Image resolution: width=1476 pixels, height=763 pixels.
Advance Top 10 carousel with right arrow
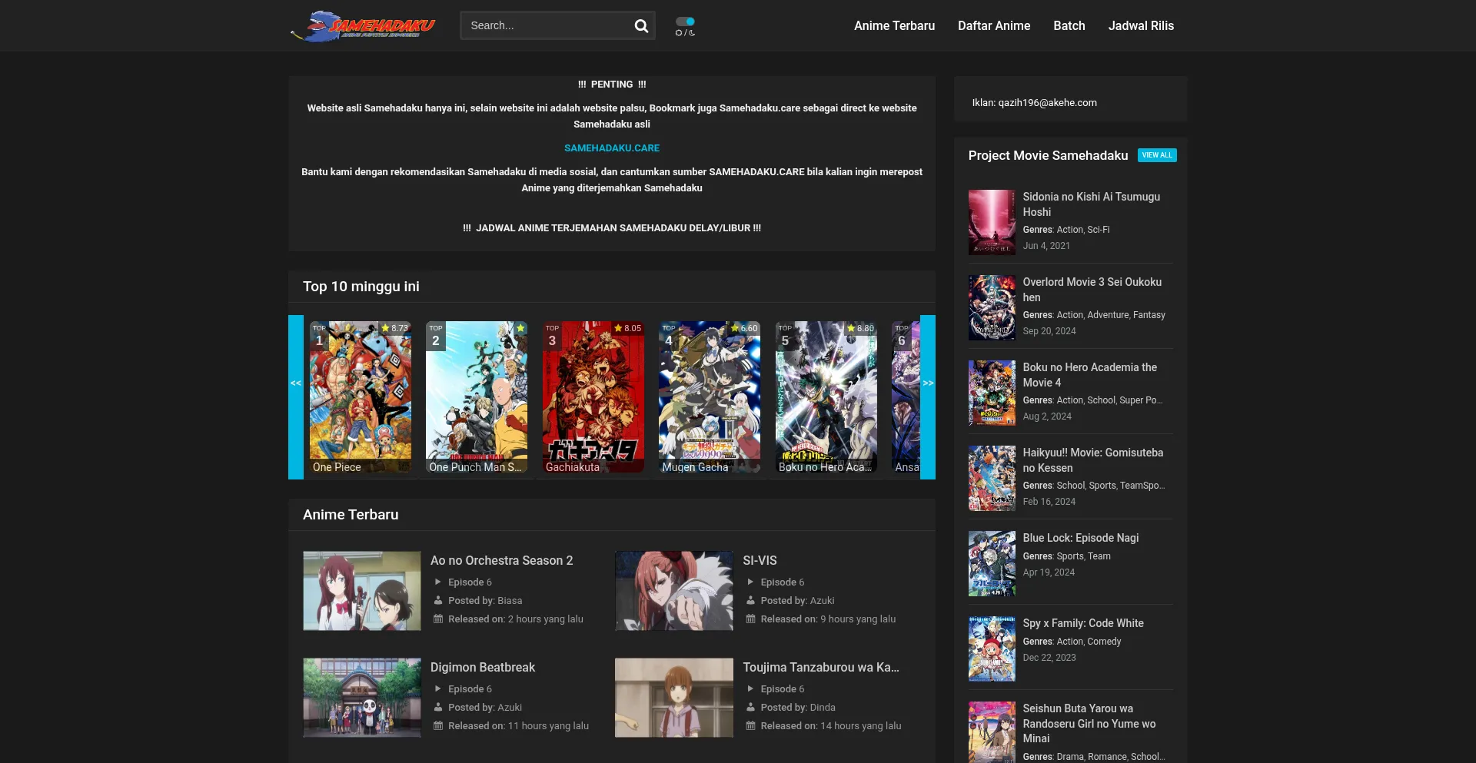[x=928, y=383]
